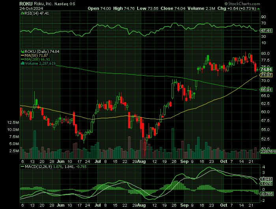Click the 10.0M volume axis label

13,130
